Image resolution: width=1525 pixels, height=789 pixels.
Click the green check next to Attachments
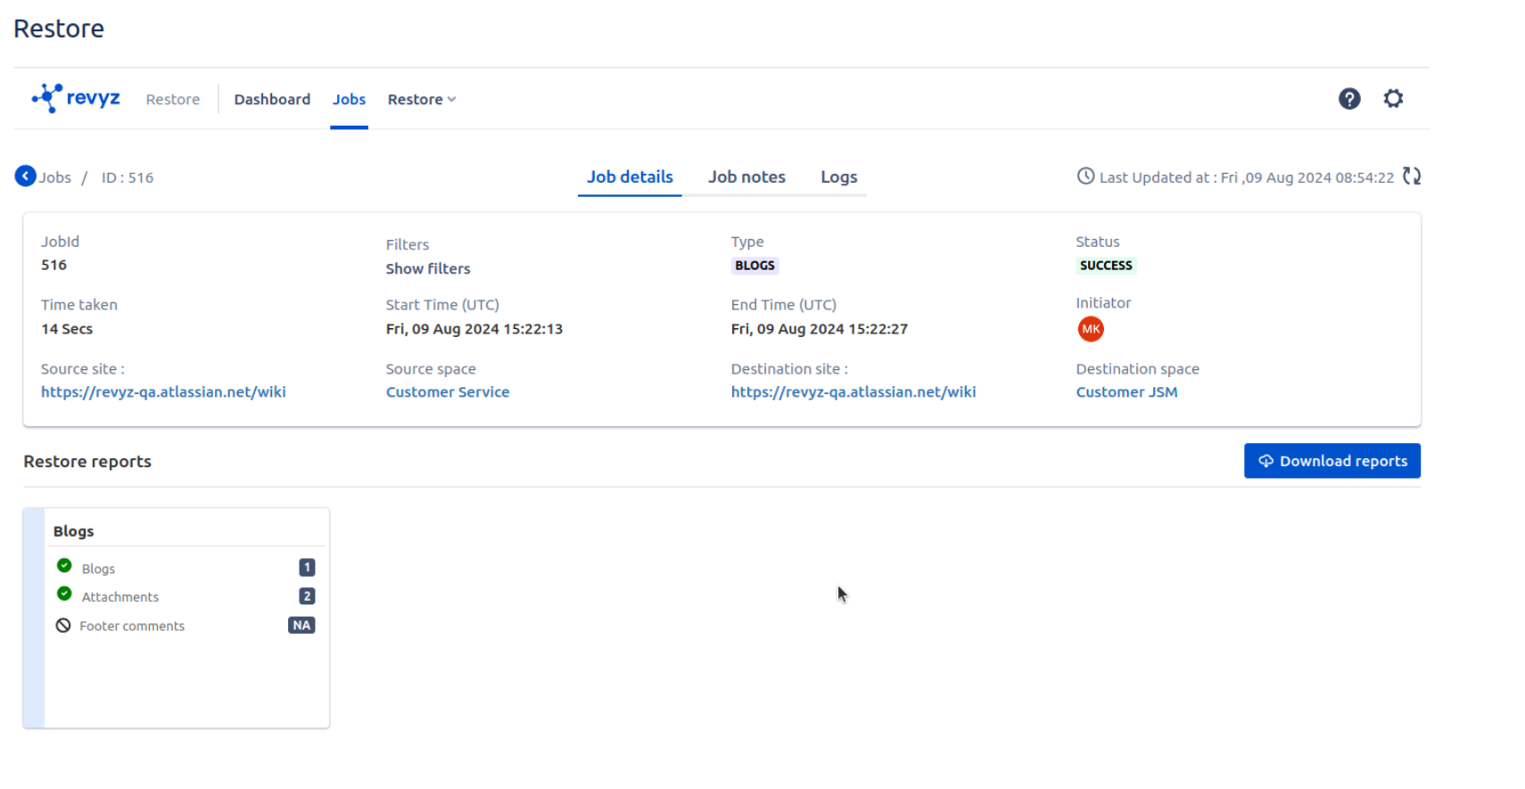pos(64,594)
